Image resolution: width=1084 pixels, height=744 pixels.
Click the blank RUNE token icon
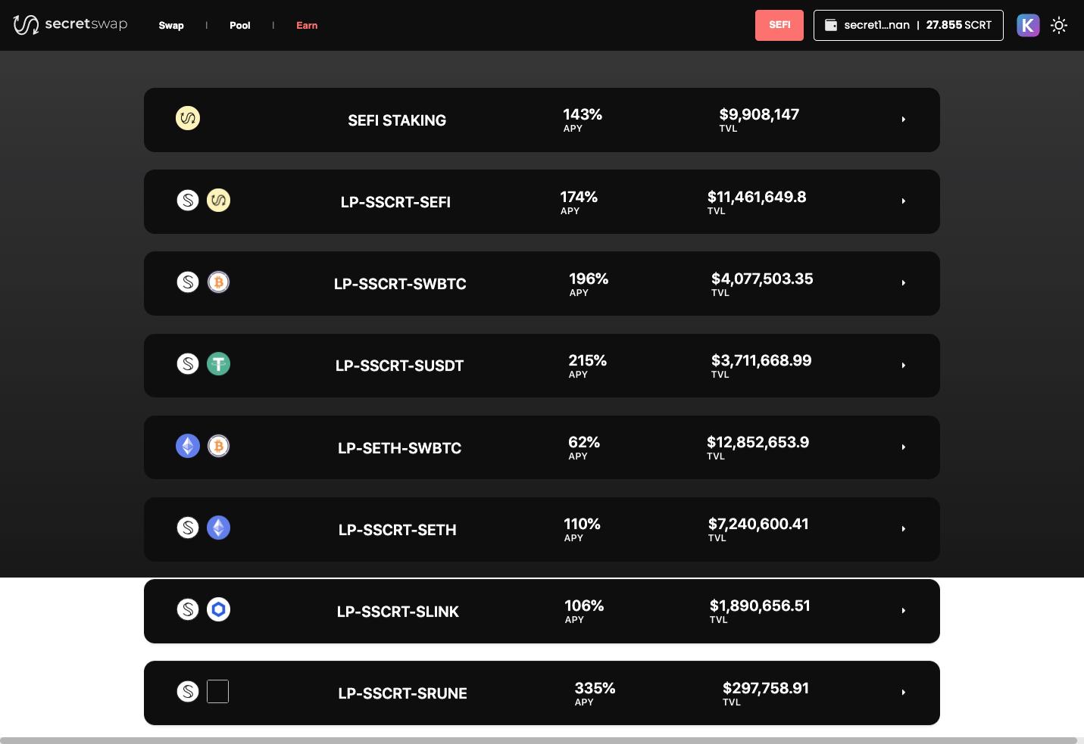coord(217,691)
